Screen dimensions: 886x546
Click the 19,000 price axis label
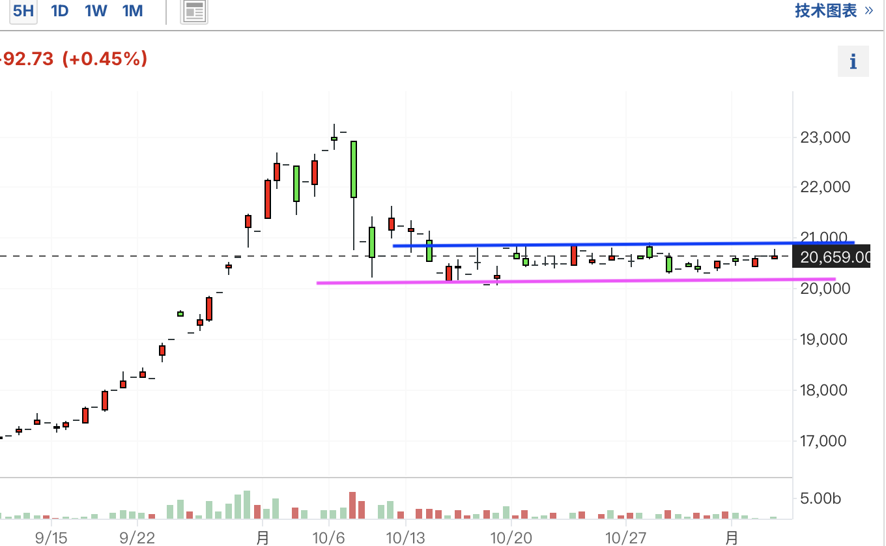[823, 339]
